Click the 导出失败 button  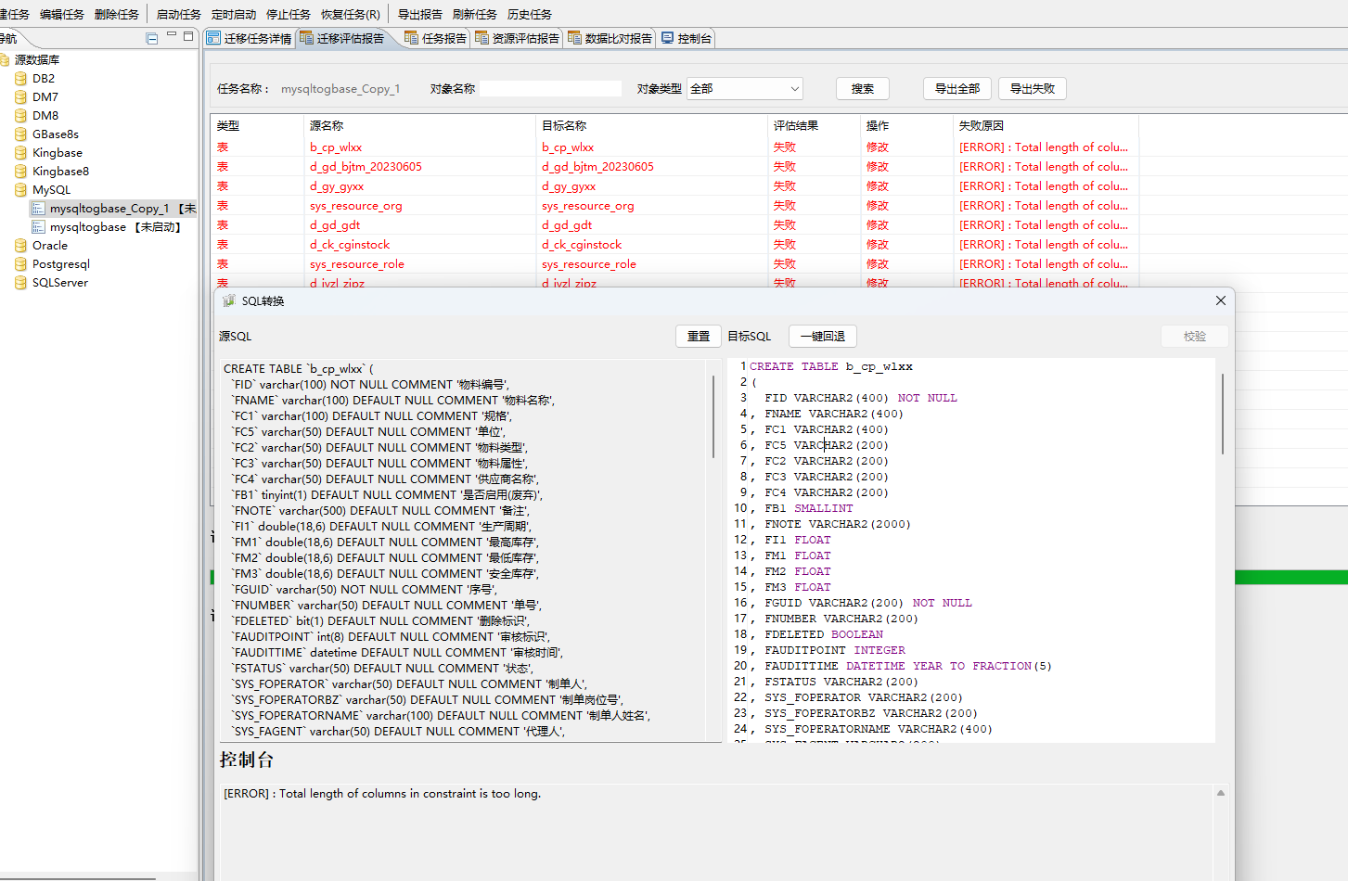point(1033,89)
